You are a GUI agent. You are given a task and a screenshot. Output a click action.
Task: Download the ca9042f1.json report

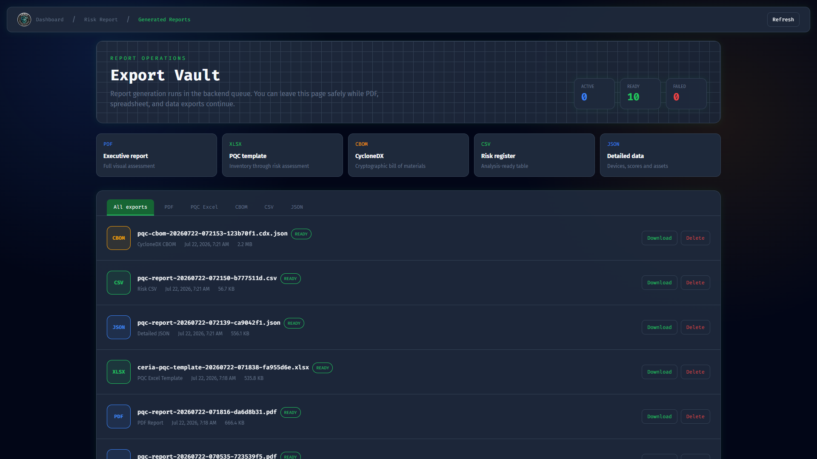660,327
